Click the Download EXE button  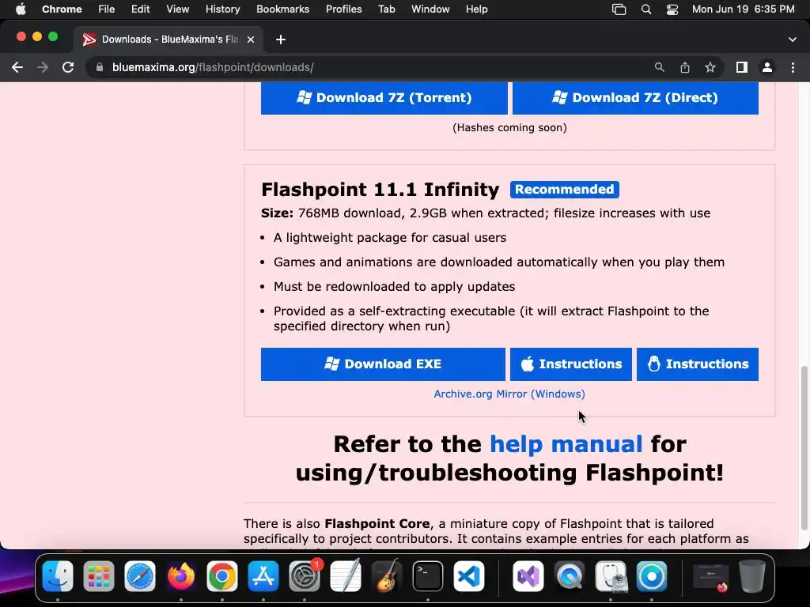pyautogui.click(x=383, y=364)
